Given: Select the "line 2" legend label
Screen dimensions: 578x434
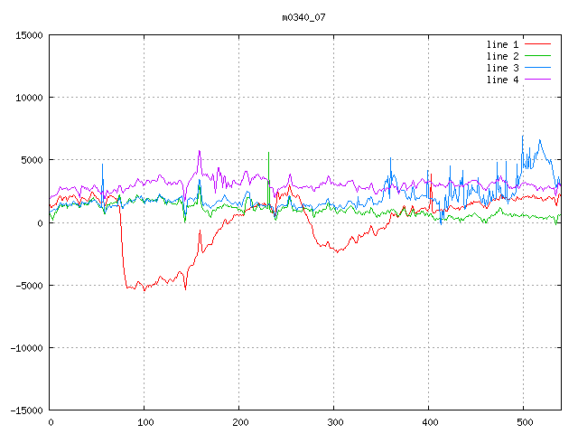Looking at the screenshot, I should [x=503, y=56].
